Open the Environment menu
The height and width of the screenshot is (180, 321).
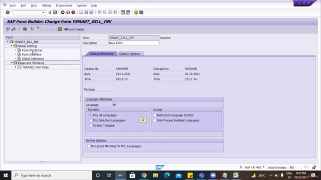(64, 5)
